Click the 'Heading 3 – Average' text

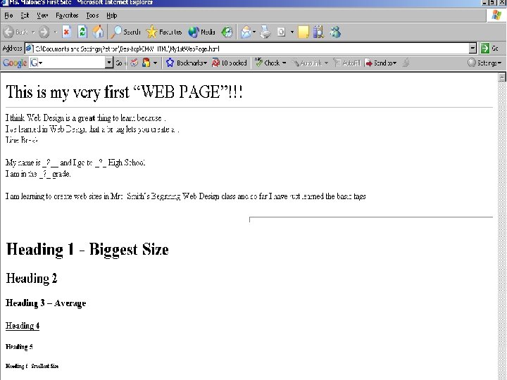click(x=46, y=303)
